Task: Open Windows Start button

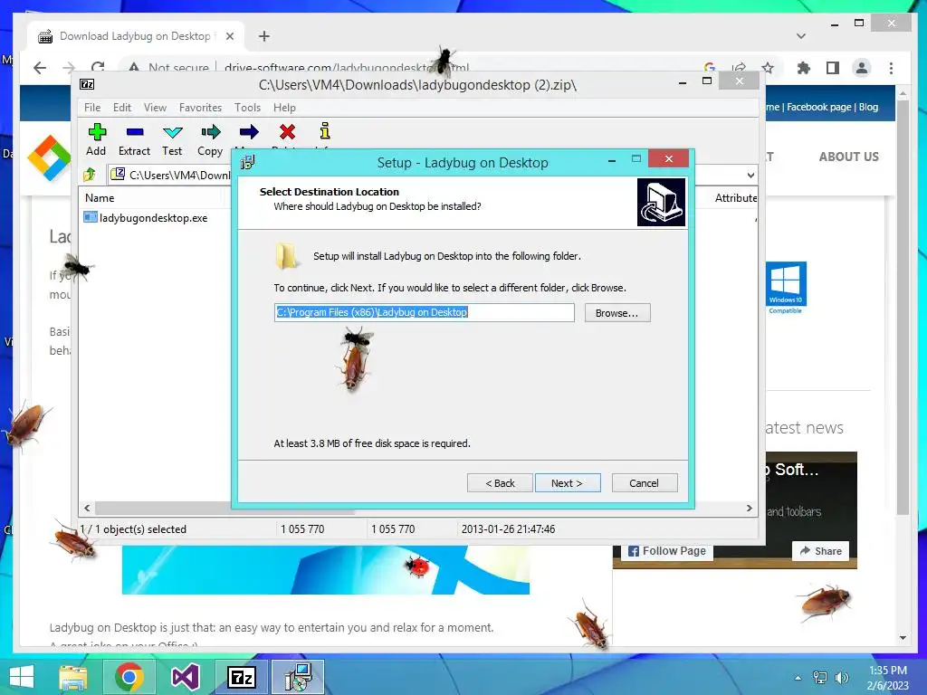Action: pyautogui.click(x=22, y=677)
